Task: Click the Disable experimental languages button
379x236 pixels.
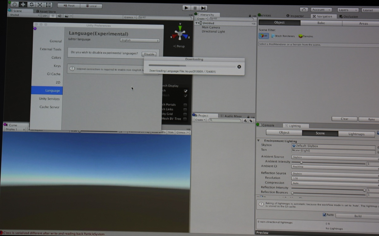Action: click(x=149, y=54)
